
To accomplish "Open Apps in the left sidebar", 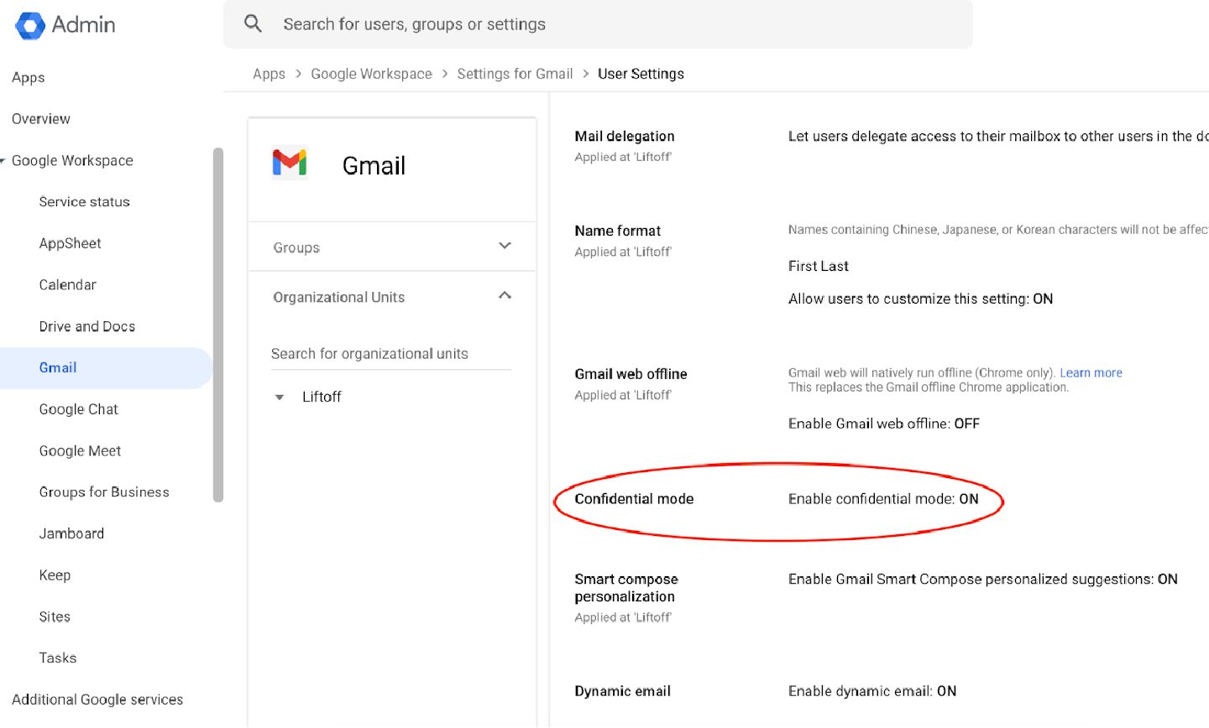I will (29, 77).
